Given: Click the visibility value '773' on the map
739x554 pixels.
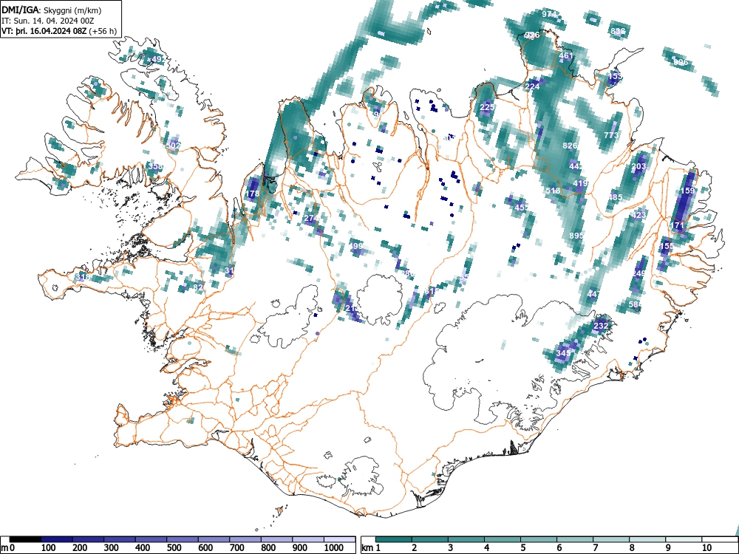Looking at the screenshot, I should point(611,135).
